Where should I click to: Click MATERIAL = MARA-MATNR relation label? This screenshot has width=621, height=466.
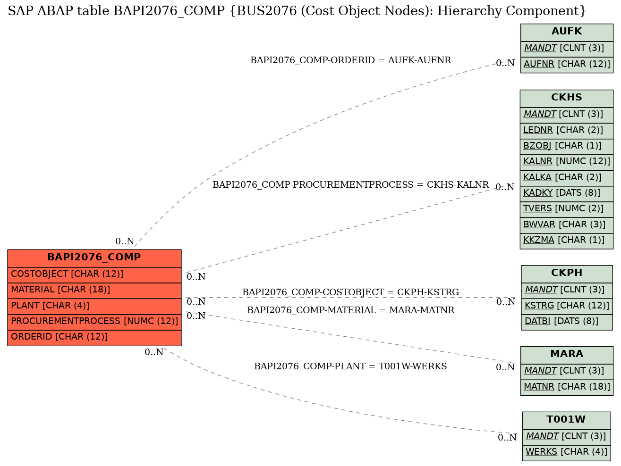point(350,310)
